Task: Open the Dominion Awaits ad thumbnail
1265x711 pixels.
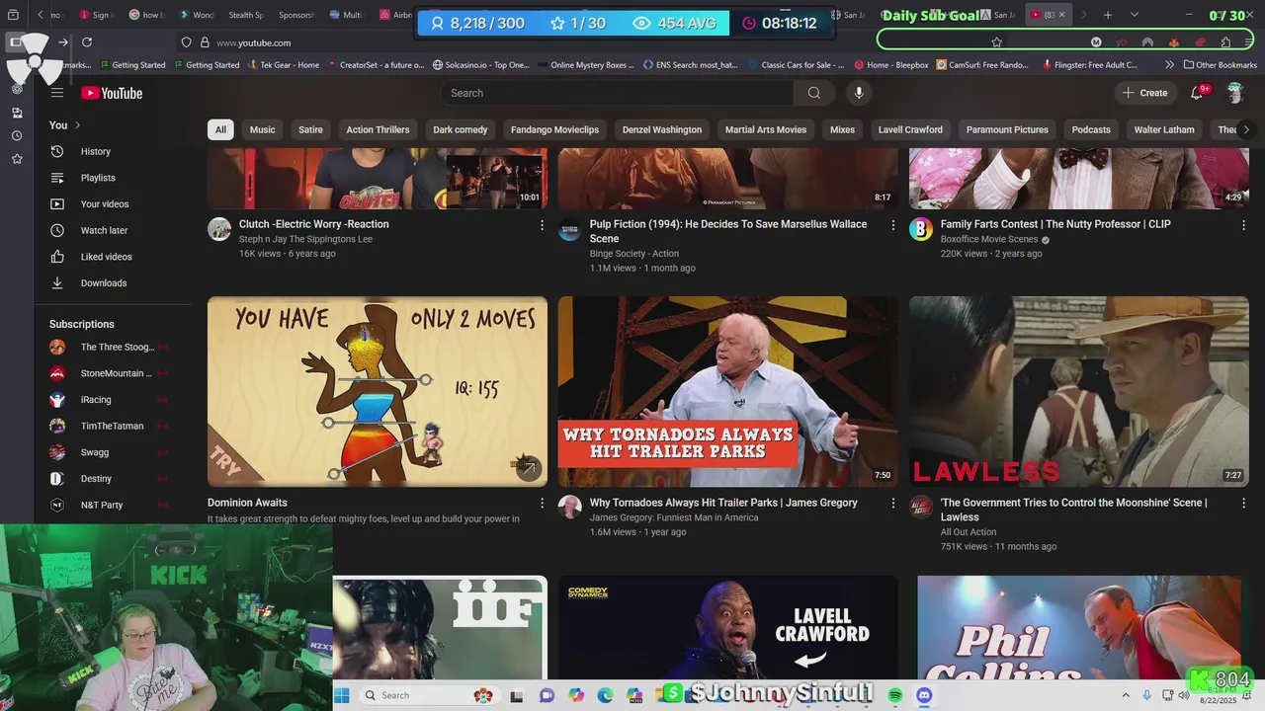Action: [x=378, y=391]
